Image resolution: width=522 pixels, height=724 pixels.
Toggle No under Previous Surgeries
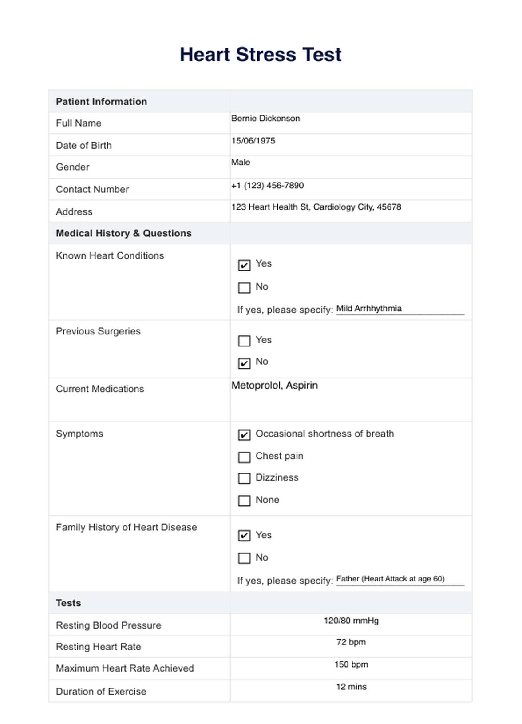point(244,363)
